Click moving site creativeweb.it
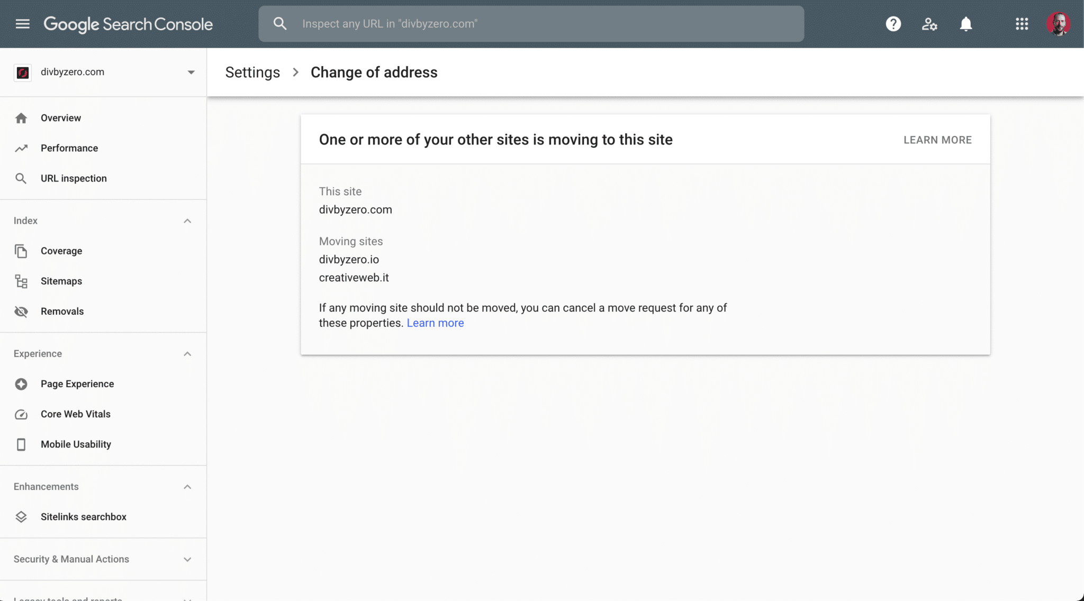The height and width of the screenshot is (601, 1084). [x=354, y=278]
